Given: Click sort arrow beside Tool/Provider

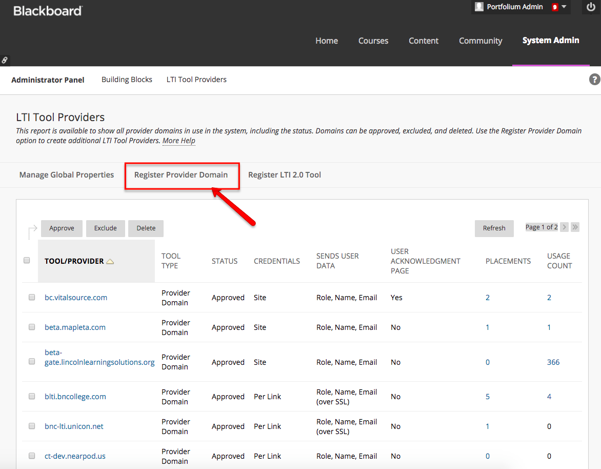Looking at the screenshot, I should (x=110, y=261).
